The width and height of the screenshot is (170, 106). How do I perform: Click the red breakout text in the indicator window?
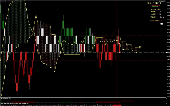(x=128, y=101)
